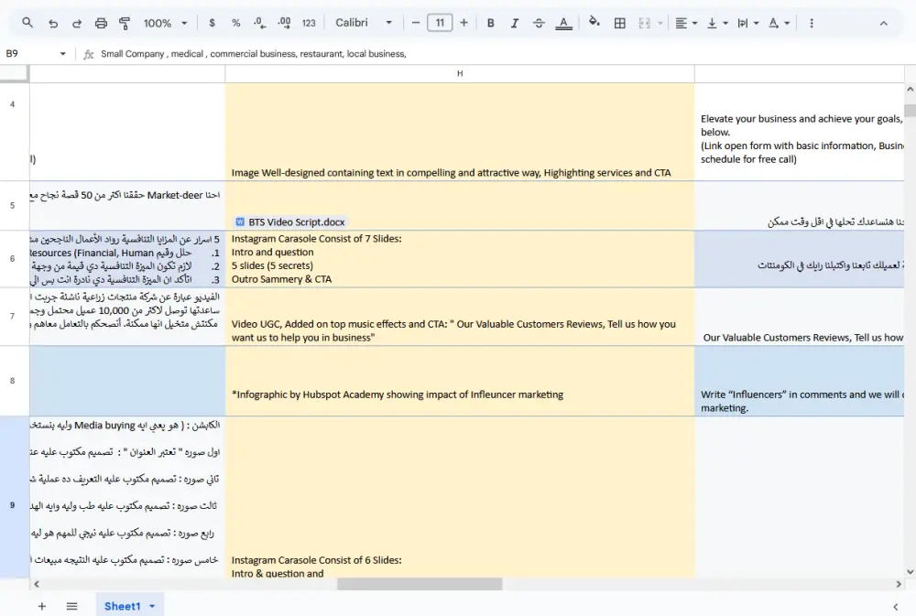The width and height of the screenshot is (916, 616).
Task: Click the print icon
Action: coord(101,23)
